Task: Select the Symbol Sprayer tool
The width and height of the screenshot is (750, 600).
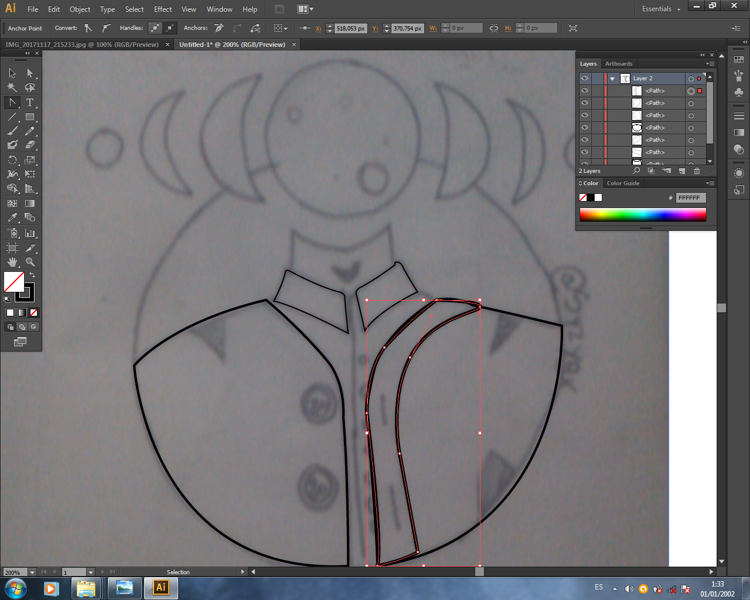Action: pyautogui.click(x=12, y=233)
